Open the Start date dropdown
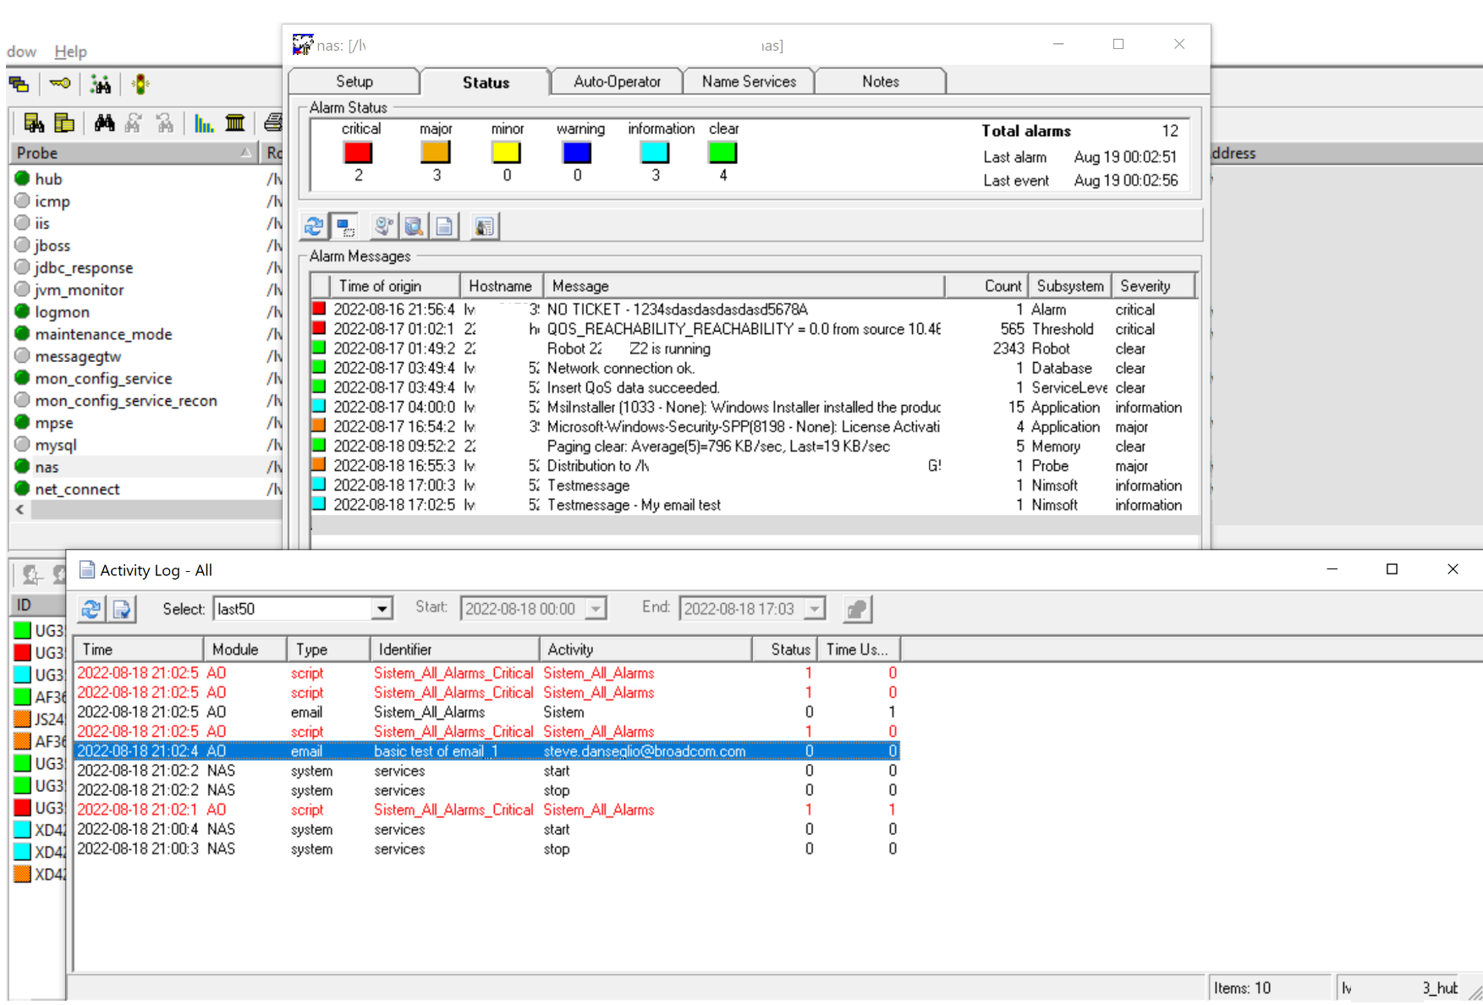Image resolution: width=1483 pixels, height=1005 pixels. (596, 609)
